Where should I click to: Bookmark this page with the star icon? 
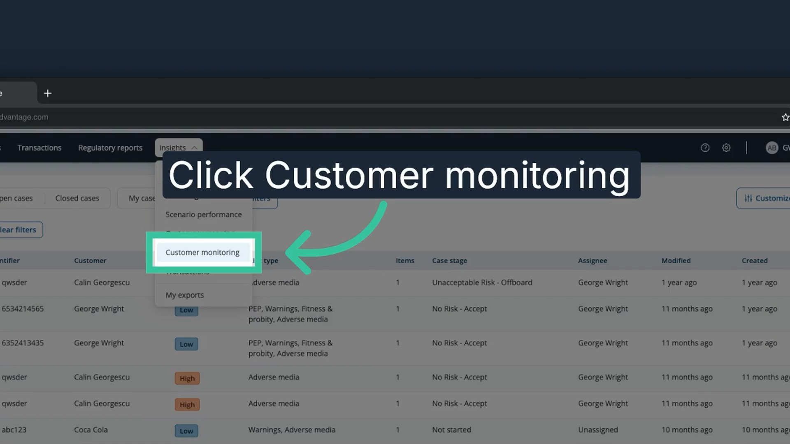[785, 118]
